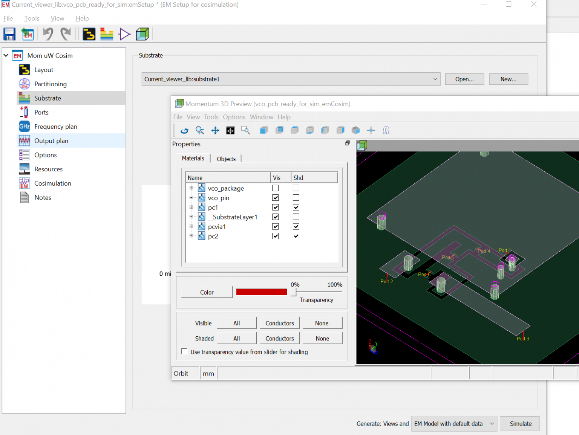Open the Window menu of Momentum 3D Preview
579x435 pixels.
tap(261, 117)
